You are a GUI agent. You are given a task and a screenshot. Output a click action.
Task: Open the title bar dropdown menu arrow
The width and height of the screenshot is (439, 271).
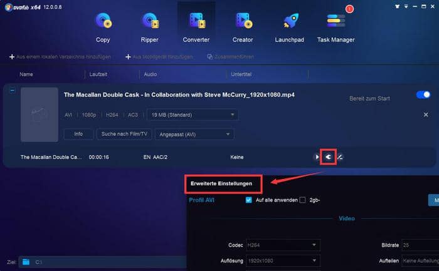(x=406, y=6)
